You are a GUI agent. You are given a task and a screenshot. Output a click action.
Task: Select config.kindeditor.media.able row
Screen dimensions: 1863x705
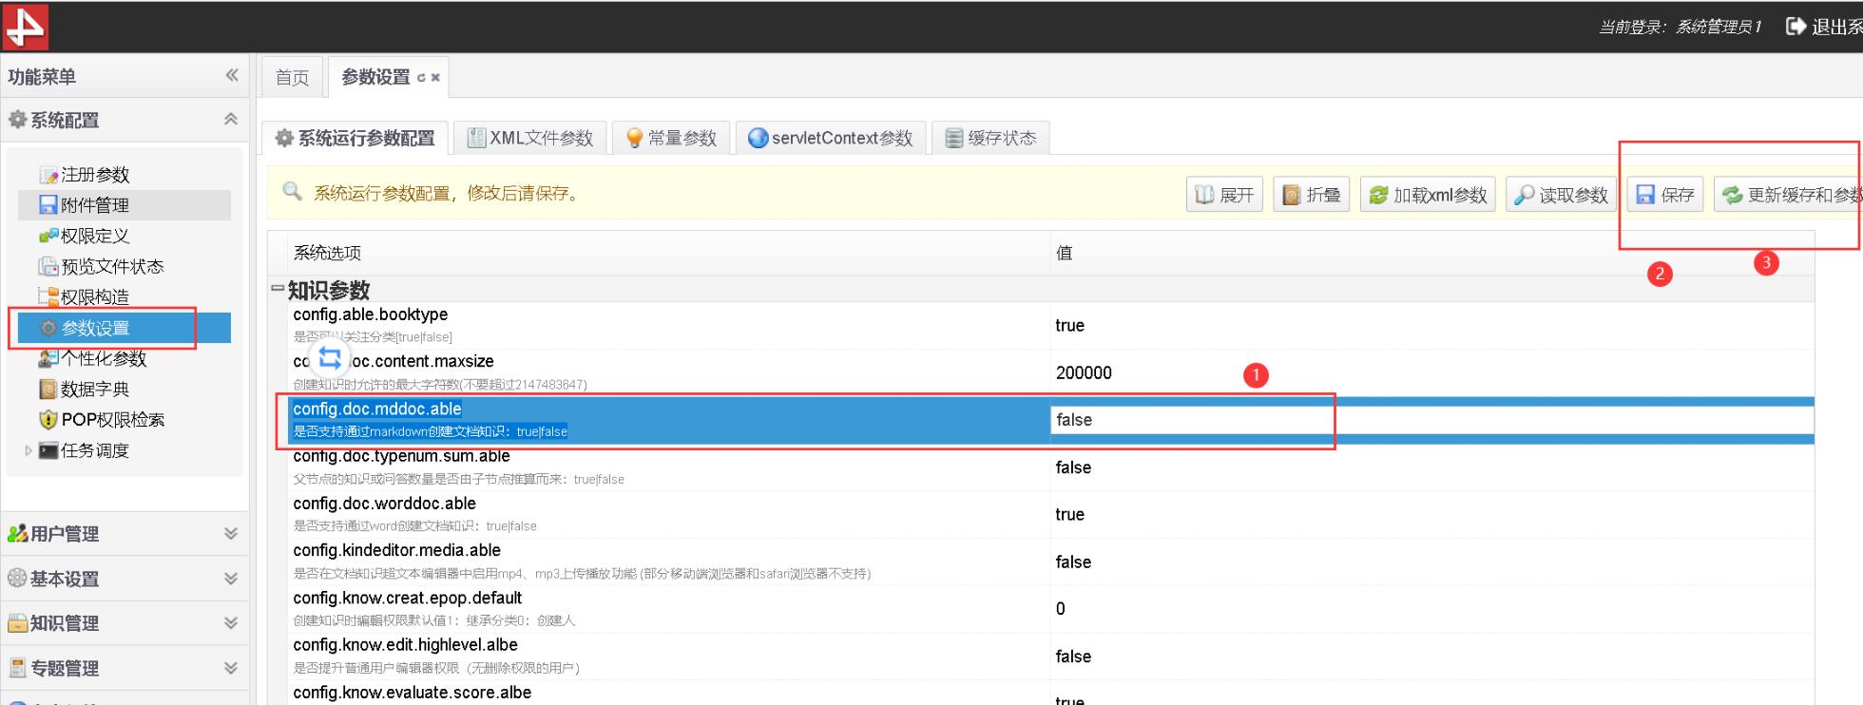pos(1041,562)
